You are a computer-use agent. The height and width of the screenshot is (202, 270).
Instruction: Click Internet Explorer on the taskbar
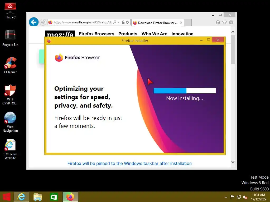click(x=21, y=197)
